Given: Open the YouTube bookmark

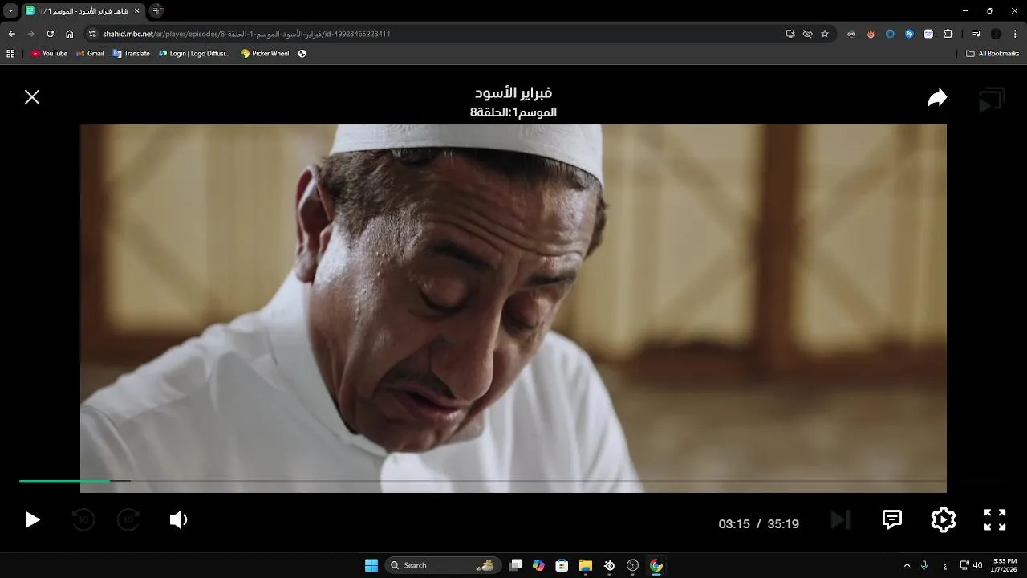Looking at the screenshot, I should pyautogui.click(x=49, y=54).
